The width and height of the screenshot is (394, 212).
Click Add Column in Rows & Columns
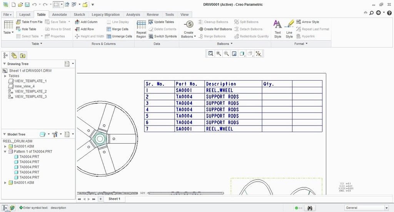coord(86,22)
